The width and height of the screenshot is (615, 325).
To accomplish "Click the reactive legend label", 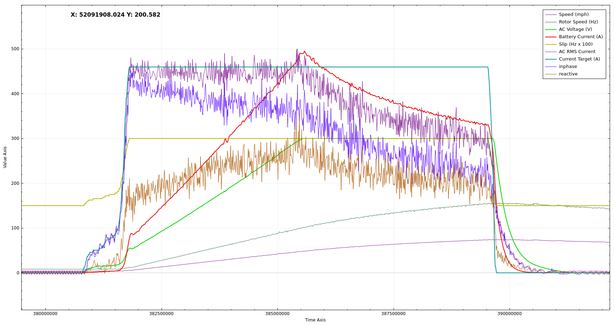I will point(568,74).
